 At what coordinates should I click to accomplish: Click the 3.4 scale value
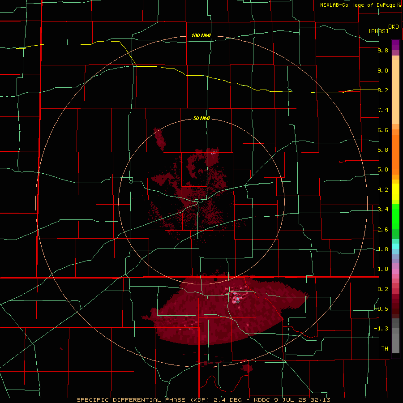coord(383,210)
